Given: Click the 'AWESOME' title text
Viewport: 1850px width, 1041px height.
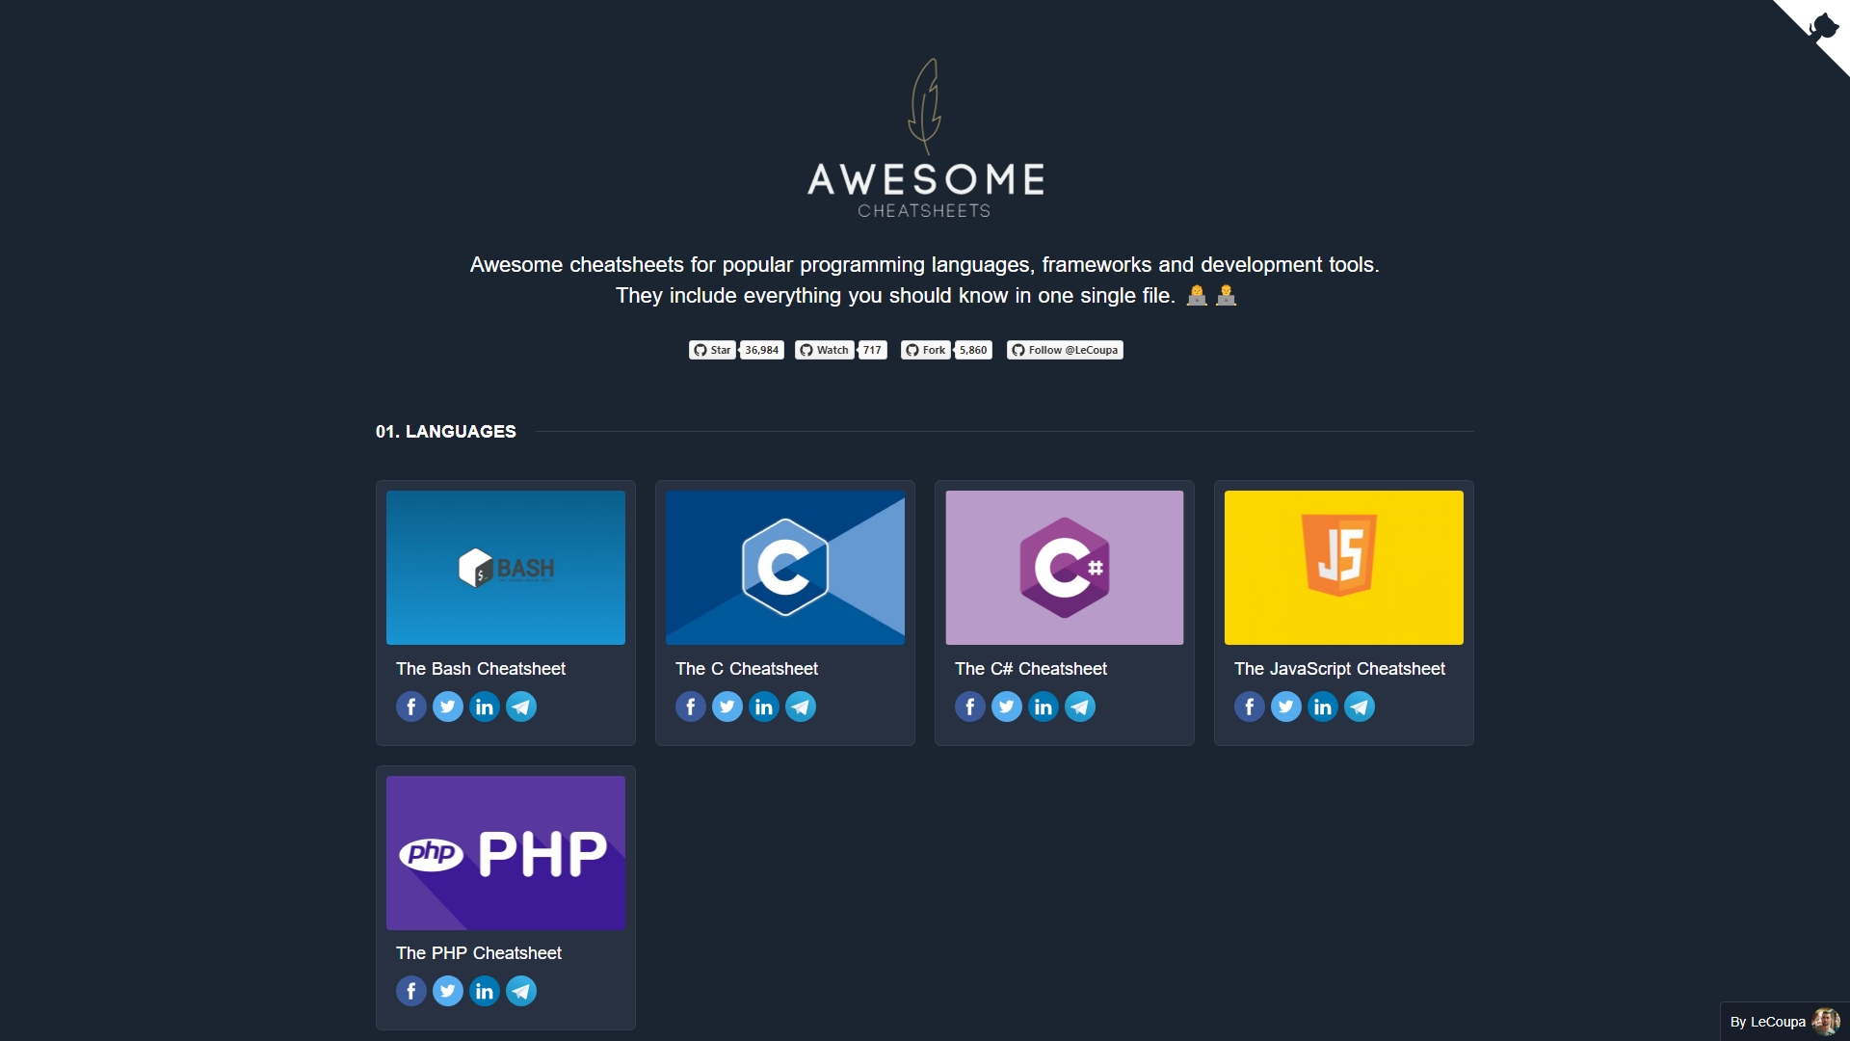Looking at the screenshot, I should click(x=925, y=179).
